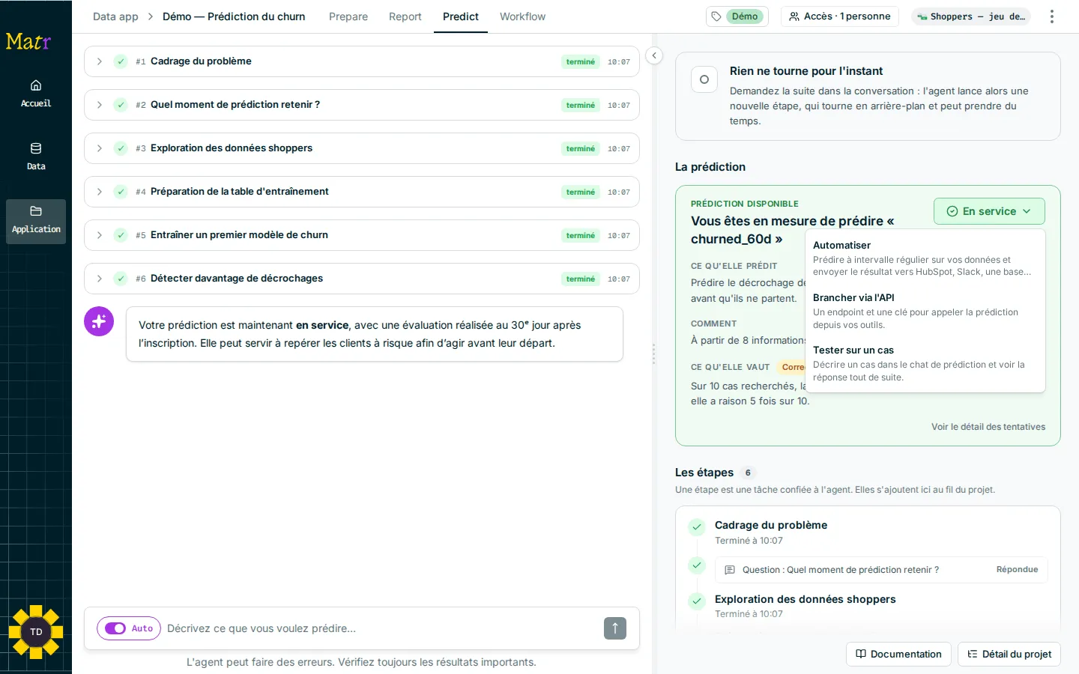Click the Démo — Prédiction du churn title
The width and height of the screenshot is (1079, 674).
[x=234, y=16]
